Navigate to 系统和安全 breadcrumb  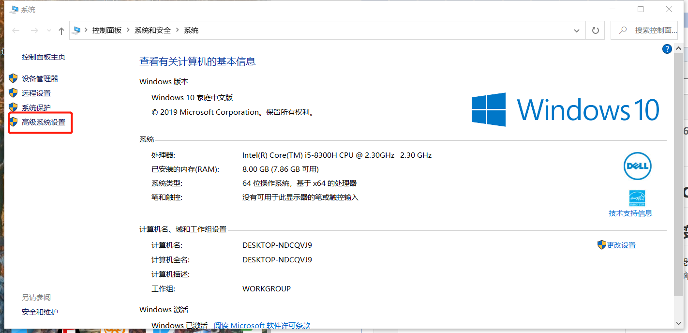pos(153,30)
